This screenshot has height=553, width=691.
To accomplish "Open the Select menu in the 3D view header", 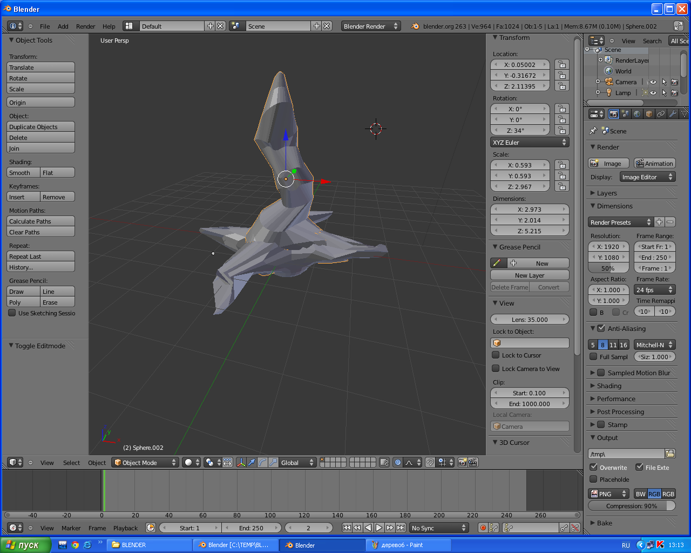I will 71,463.
